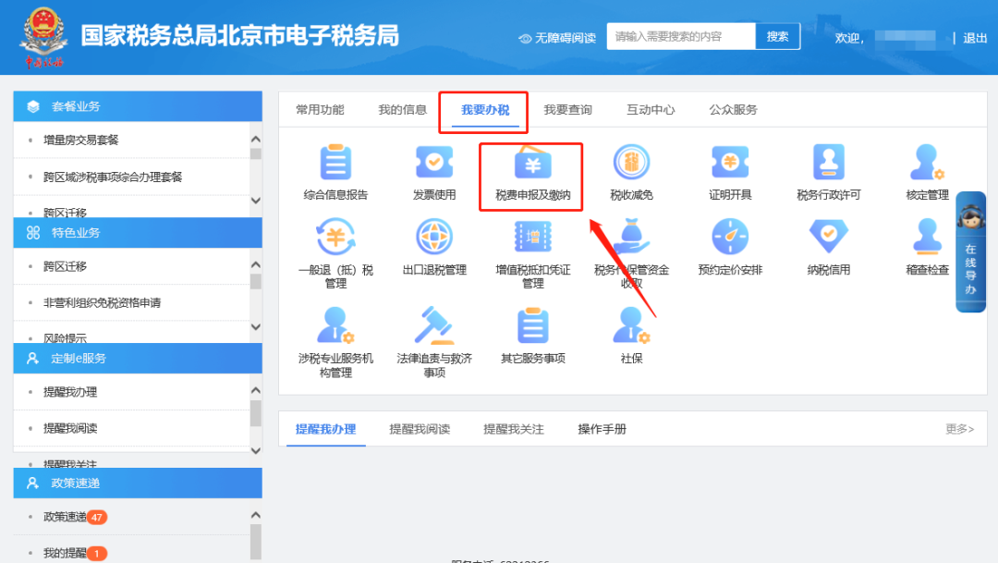Image resolution: width=998 pixels, height=563 pixels.
Task: Open the 提醒我阅读 tab
Action: (x=420, y=429)
